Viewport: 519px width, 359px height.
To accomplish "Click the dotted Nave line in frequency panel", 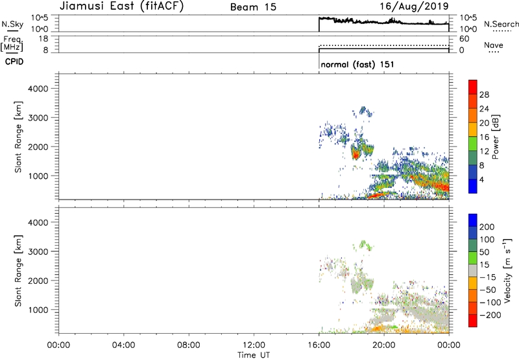I will 384,45.
